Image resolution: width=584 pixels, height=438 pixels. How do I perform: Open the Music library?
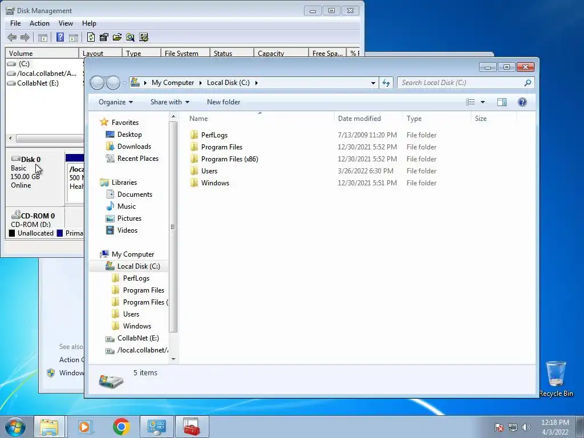tap(126, 206)
